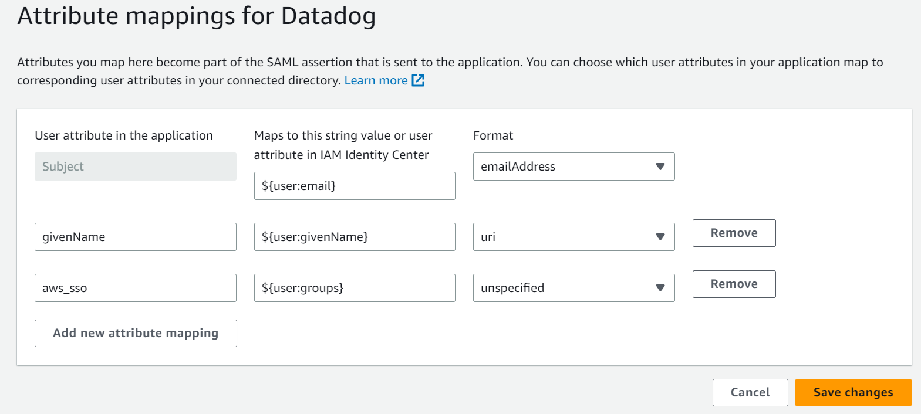
Task: Click the ${user:givenName} mapping value field
Action: point(354,237)
